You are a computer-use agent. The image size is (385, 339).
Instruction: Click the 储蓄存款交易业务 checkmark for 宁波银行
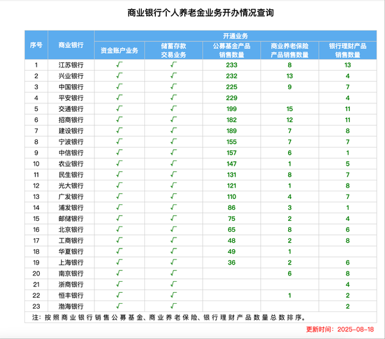[174, 141]
